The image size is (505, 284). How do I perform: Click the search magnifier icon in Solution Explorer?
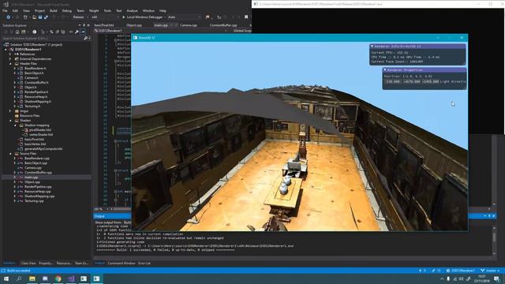pyautogui.click(x=85, y=39)
